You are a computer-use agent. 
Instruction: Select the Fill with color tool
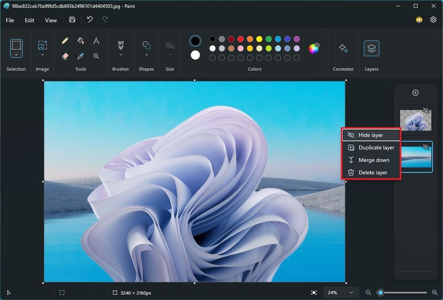pyautogui.click(x=80, y=40)
